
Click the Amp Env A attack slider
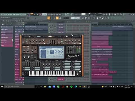49,42
